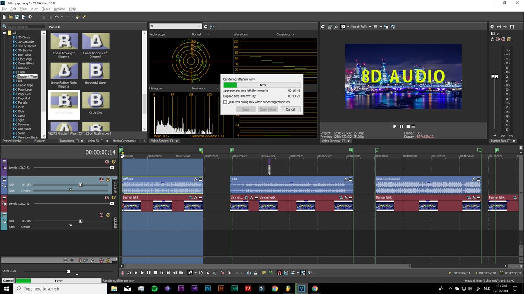Click the Windows Start button
Viewport: 524px width, 294px height.
pyautogui.click(x=7, y=288)
